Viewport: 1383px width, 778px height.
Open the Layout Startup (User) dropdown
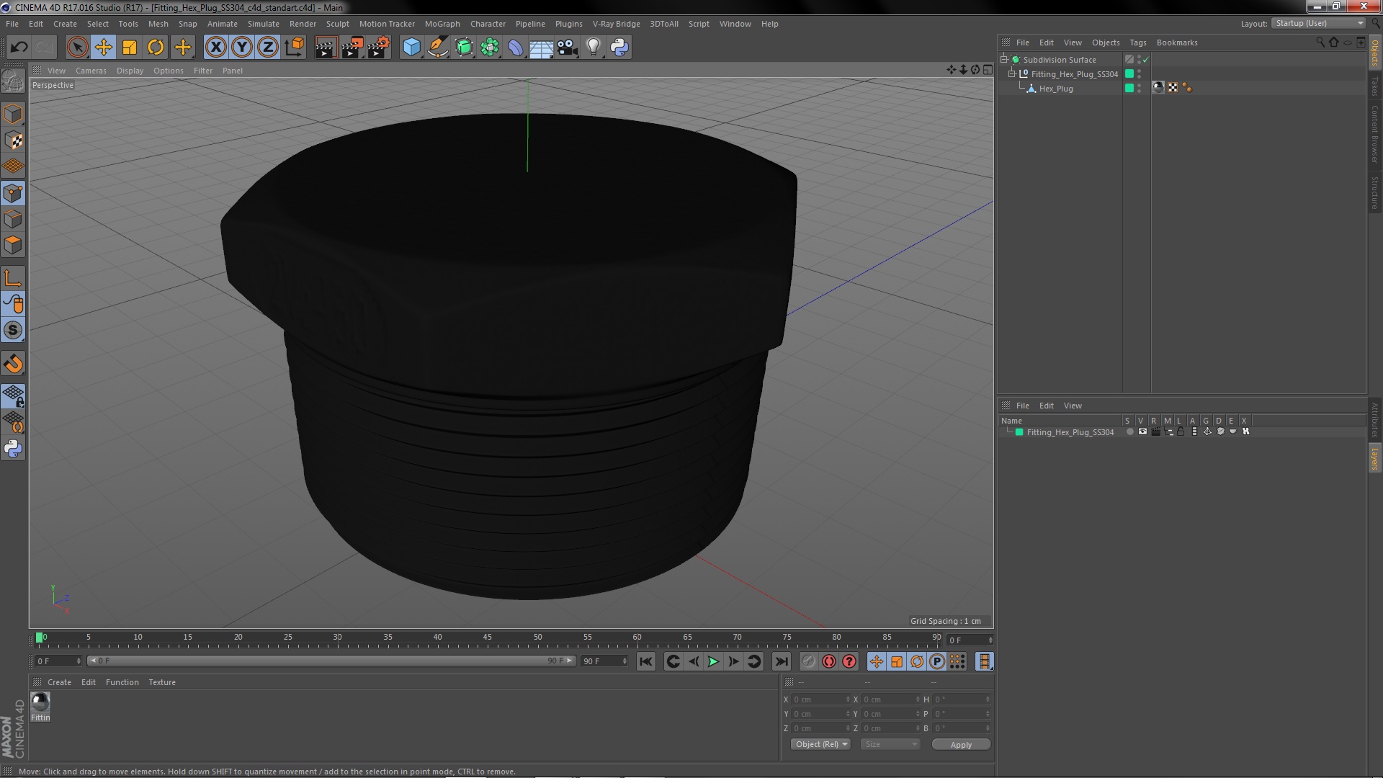tap(1319, 23)
